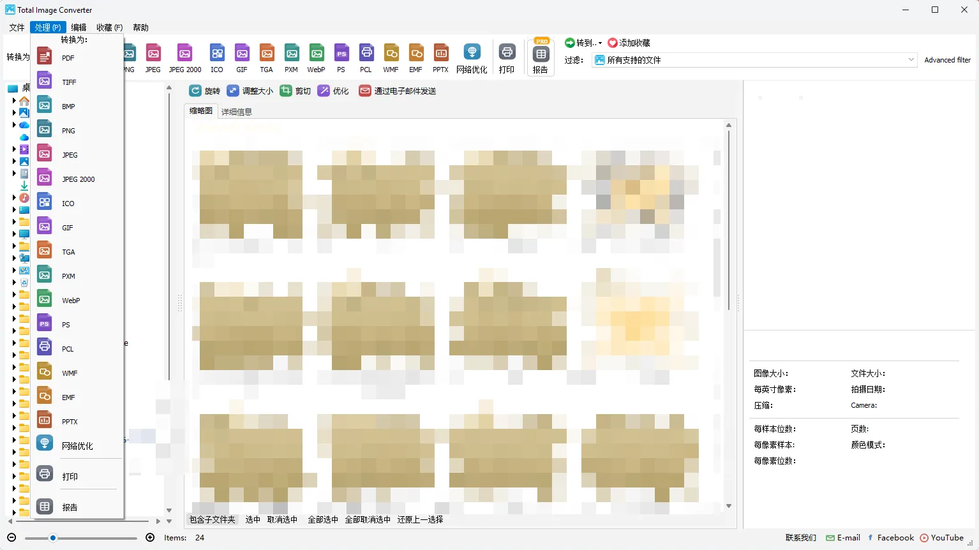The width and height of the screenshot is (979, 550).
Task: Click the PXM toolbar icon
Action: coord(292,58)
